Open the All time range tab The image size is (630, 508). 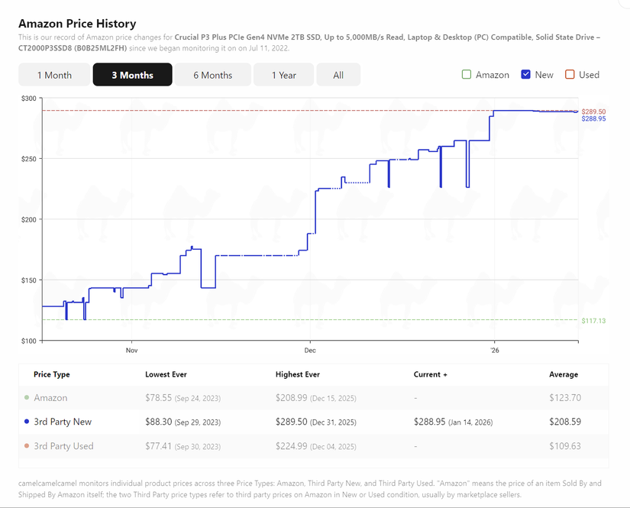(338, 75)
